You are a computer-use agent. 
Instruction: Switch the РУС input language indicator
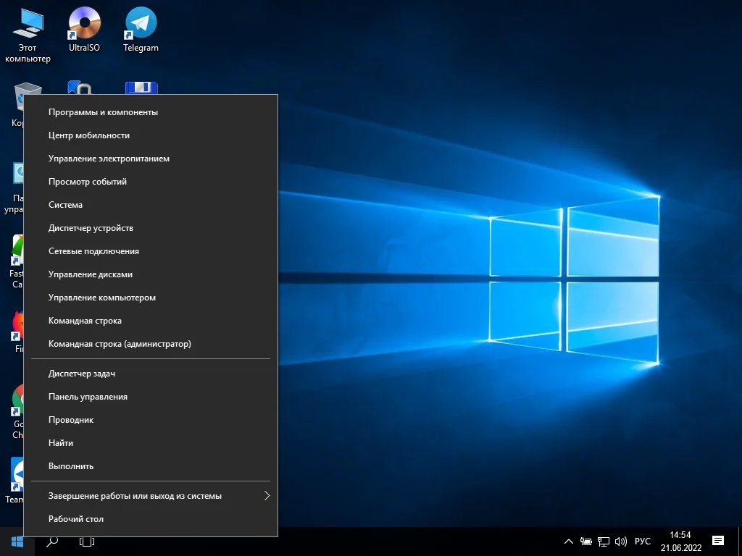[x=642, y=542]
